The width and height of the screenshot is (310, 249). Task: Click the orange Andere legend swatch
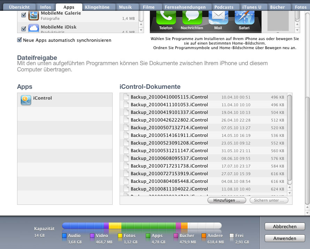pos(204,235)
